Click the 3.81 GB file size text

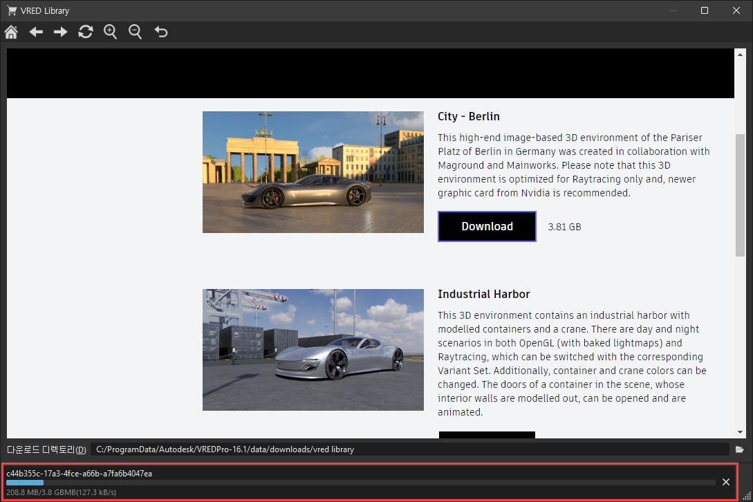(564, 227)
